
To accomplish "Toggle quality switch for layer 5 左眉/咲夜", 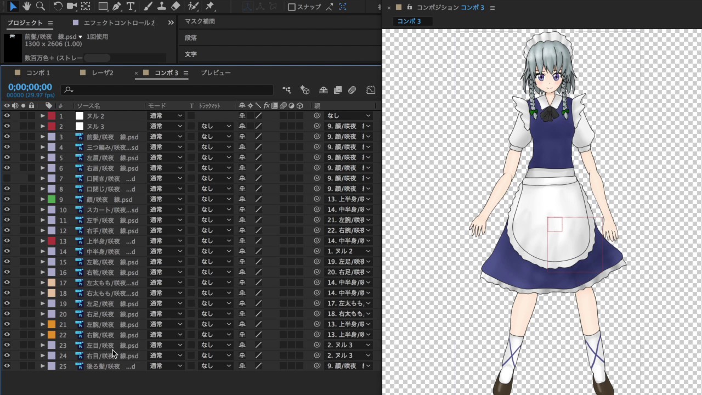I will coord(258,157).
